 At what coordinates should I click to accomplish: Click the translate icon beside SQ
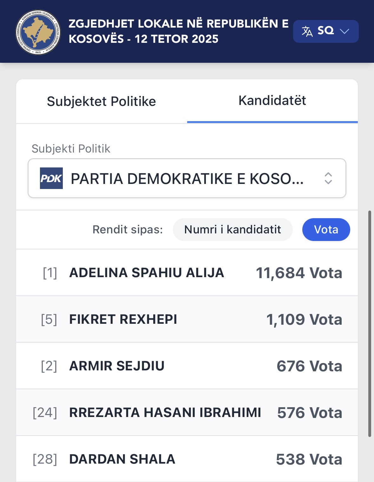pos(307,31)
